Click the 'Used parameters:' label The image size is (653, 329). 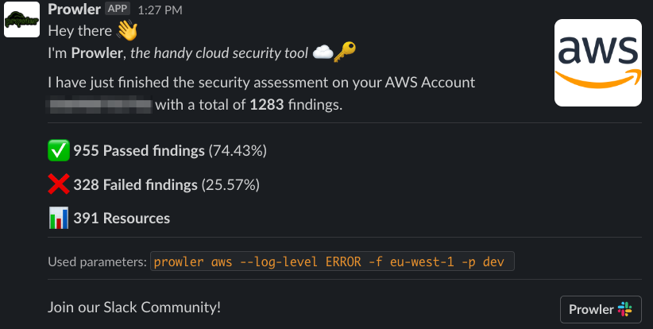(97, 262)
